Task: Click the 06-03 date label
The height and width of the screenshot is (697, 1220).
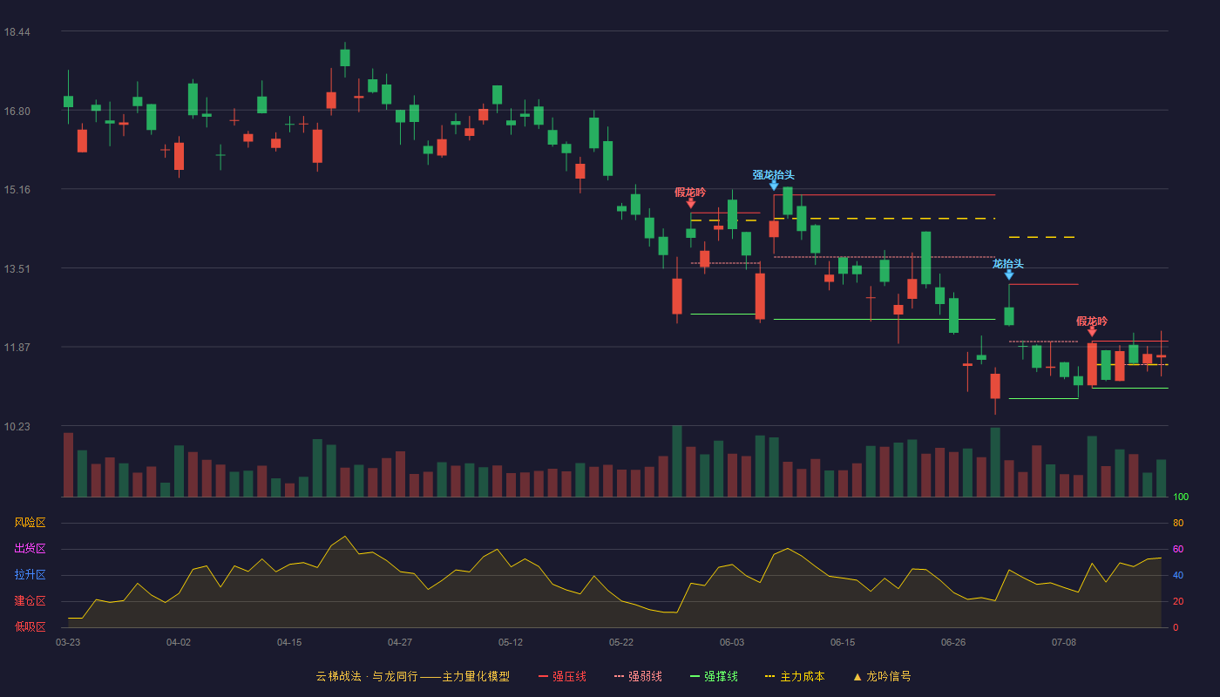Action: [732, 642]
